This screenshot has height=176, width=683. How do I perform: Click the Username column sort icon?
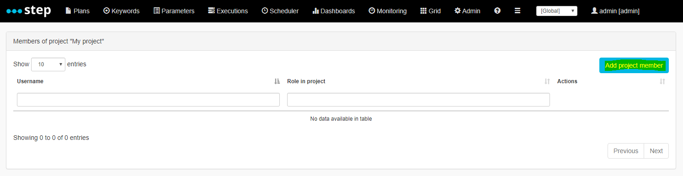click(277, 81)
